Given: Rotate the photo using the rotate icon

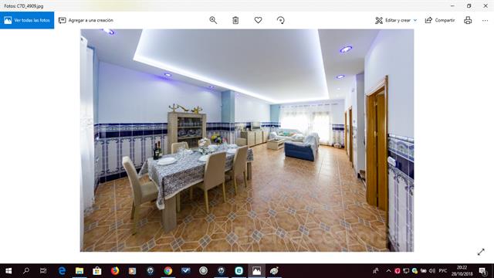Looking at the screenshot, I should coord(281,20).
